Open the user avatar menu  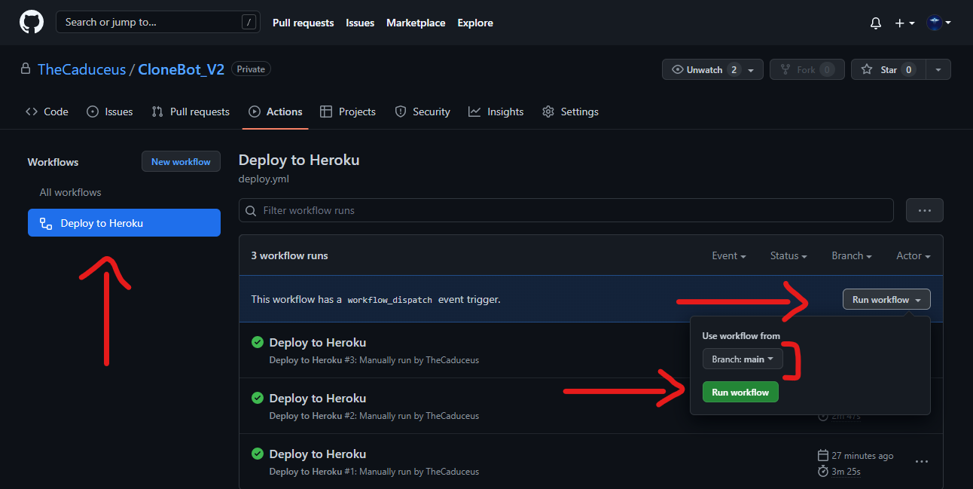[938, 23]
